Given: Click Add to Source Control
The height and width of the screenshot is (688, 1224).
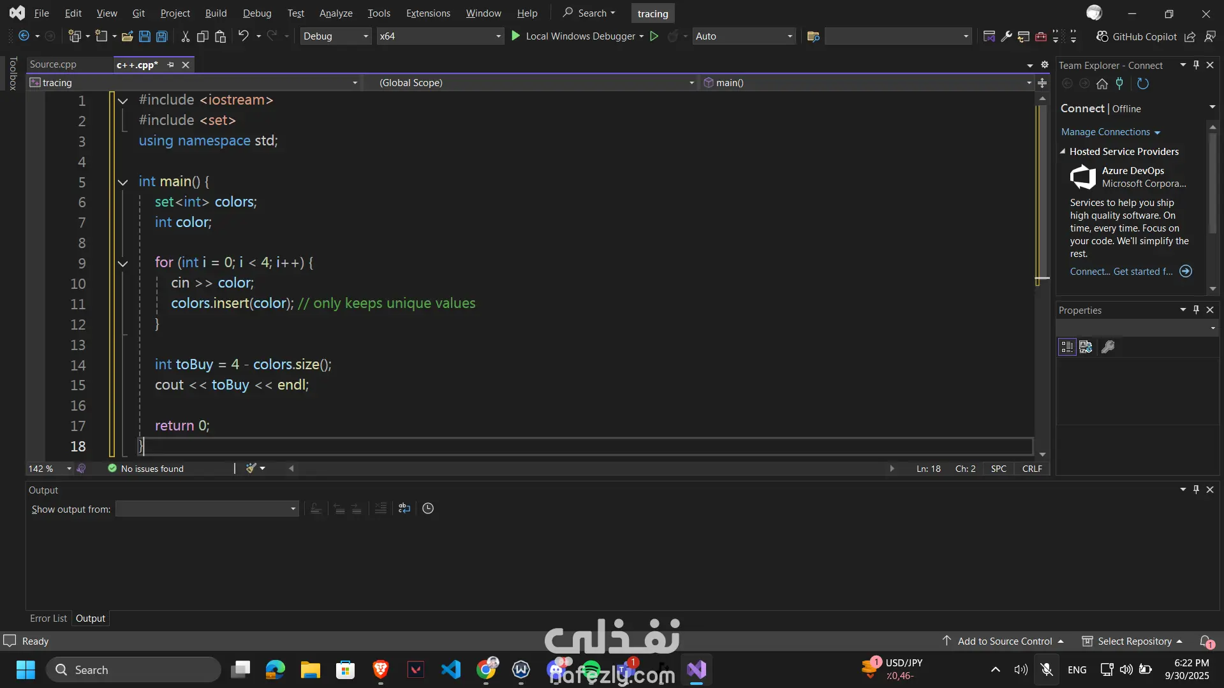Looking at the screenshot, I should [1003, 641].
